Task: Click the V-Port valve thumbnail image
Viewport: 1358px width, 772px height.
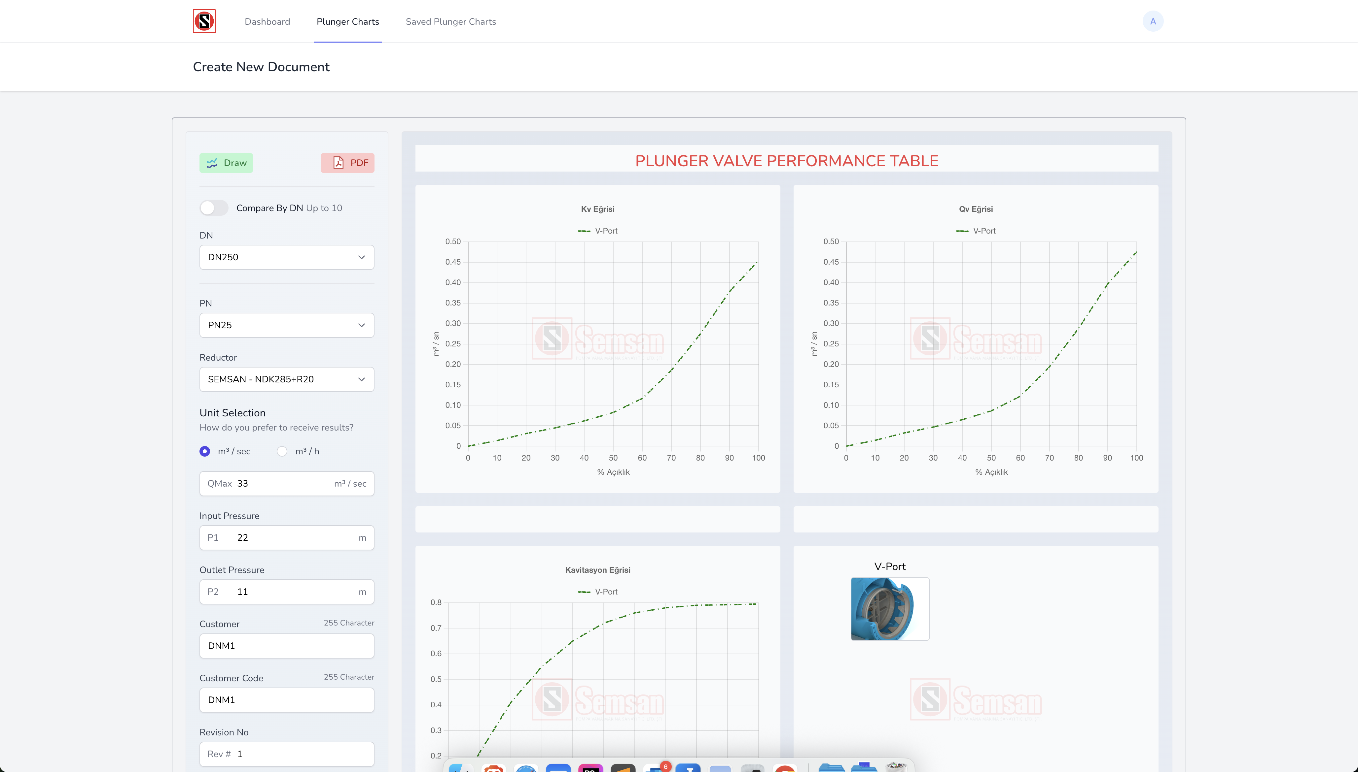Action: pyautogui.click(x=890, y=609)
